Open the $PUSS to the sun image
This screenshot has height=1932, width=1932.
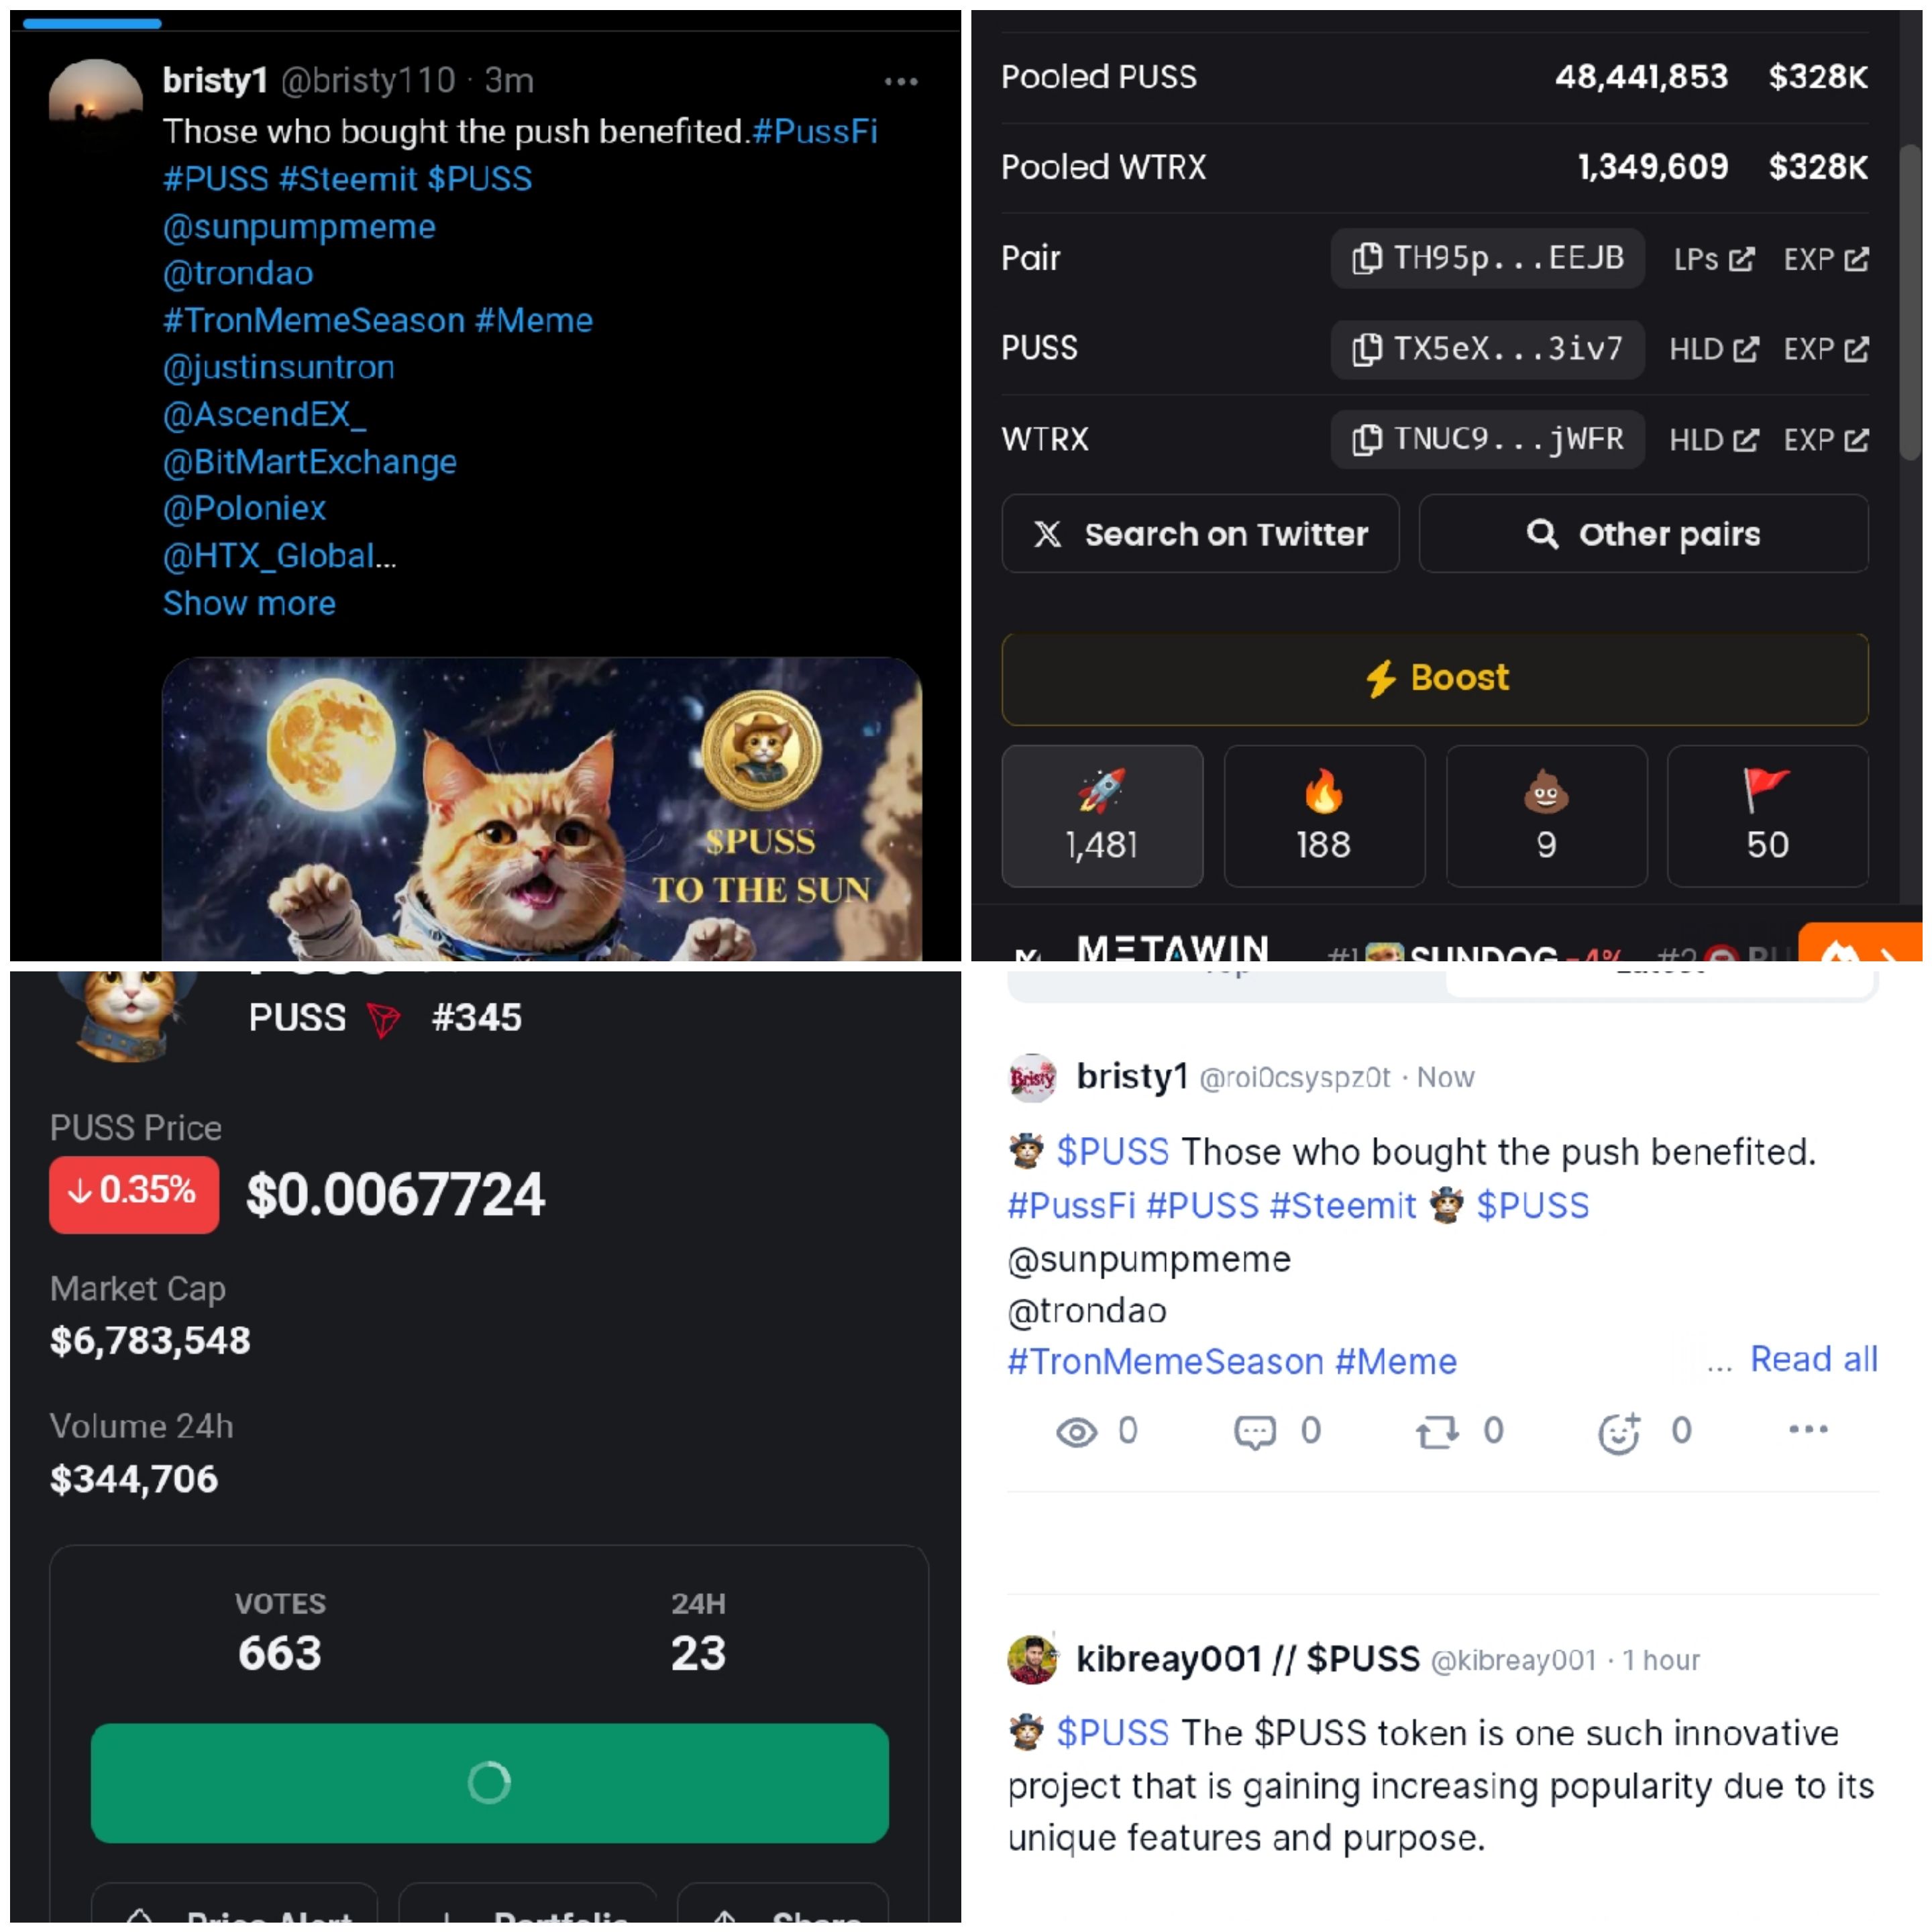coord(542,809)
